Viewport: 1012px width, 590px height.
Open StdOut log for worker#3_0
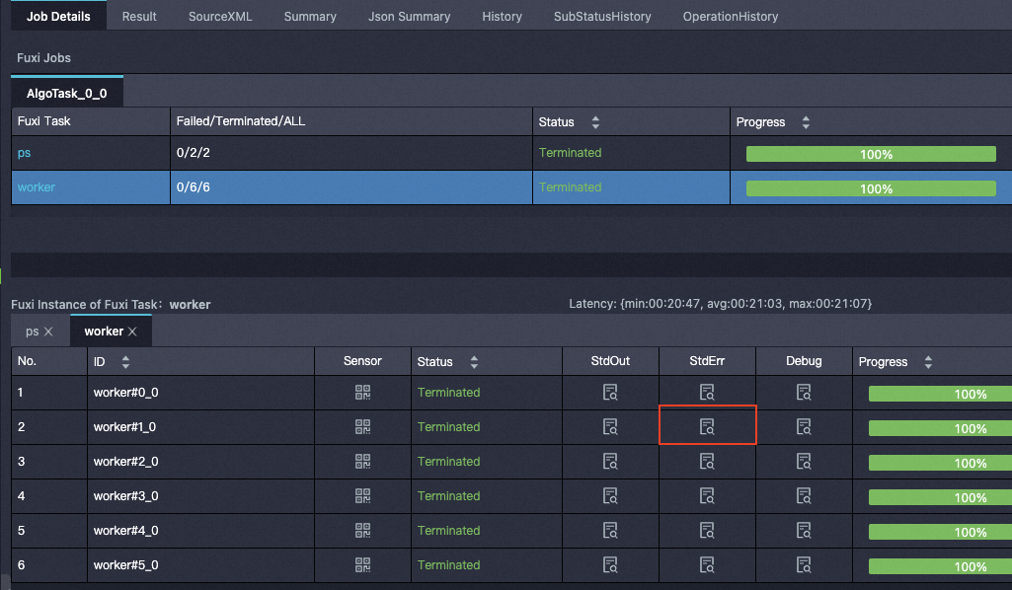click(x=610, y=496)
